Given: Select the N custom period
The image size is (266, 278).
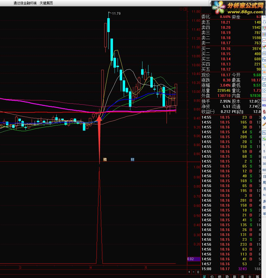Looking at the screenshot, I should pyautogui.click(x=264, y=195).
